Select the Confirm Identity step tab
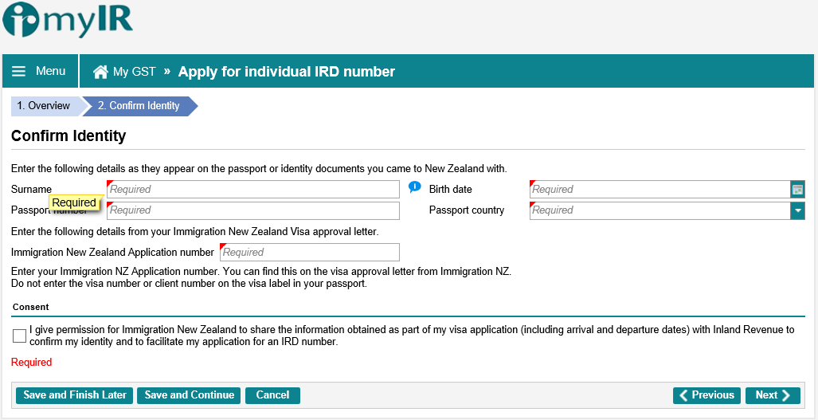The image size is (818, 420). click(x=139, y=106)
